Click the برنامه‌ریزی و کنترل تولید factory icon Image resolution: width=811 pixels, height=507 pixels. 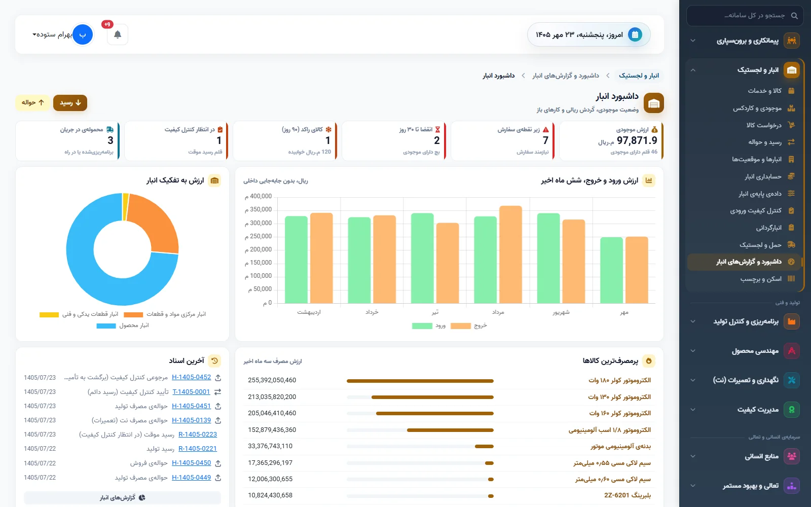point(792,321)
